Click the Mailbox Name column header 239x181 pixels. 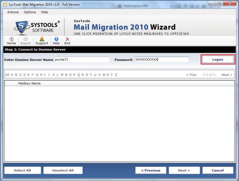[29, 83]
